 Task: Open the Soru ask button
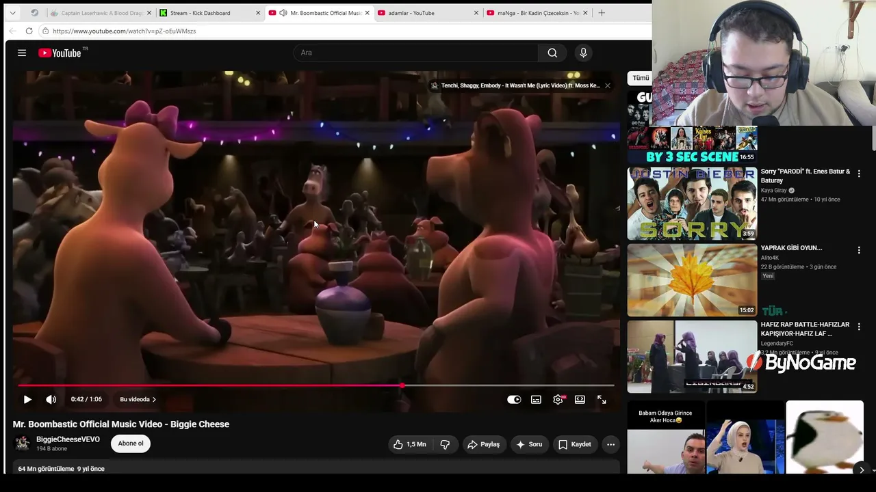point(529,444)
